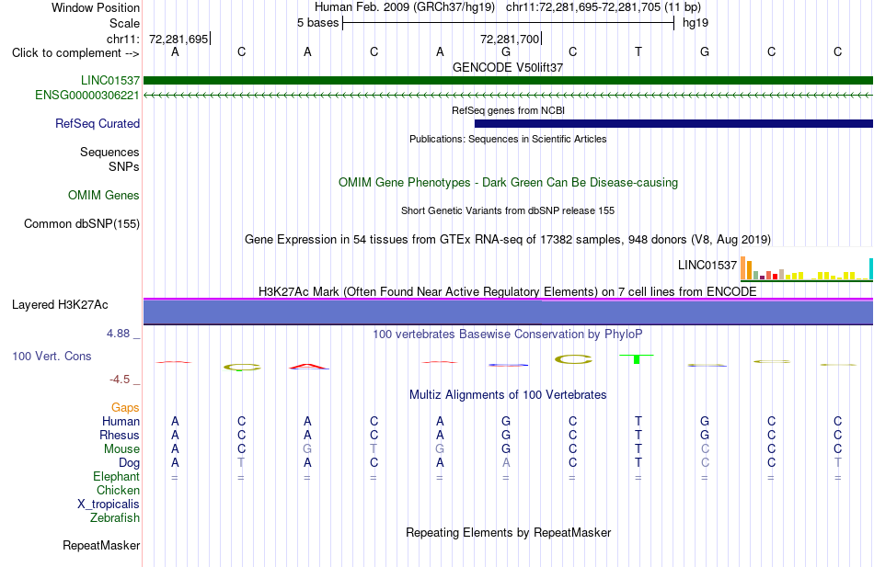Viewport: 874px width, 567px height.
Task: Click the 'Click to complement -->' label
Action: pyautogui.click(x=75, y=53)
